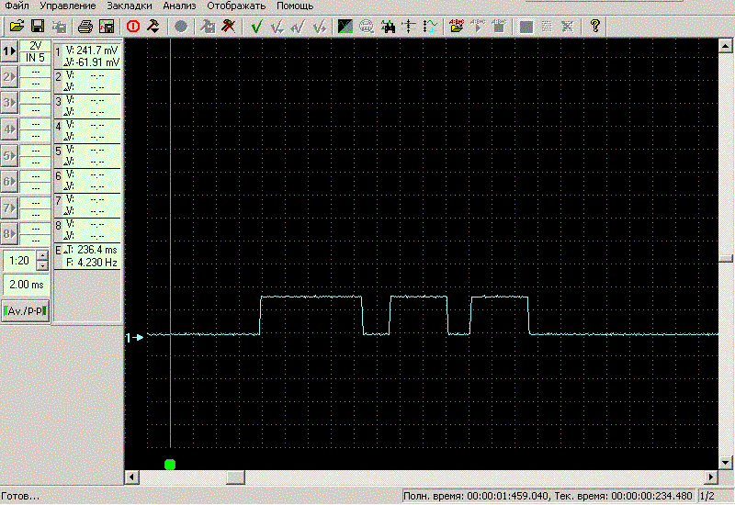
Task: Click the green checkmark bookmark icon
Action: coord(256,27)
